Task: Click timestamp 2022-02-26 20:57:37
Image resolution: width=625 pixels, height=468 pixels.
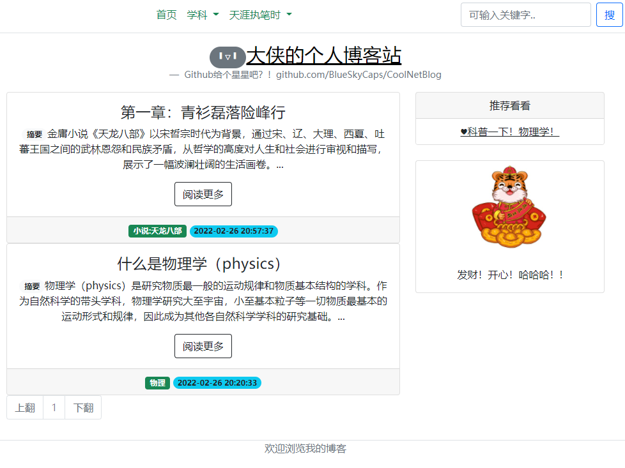Action: point(234,231)
